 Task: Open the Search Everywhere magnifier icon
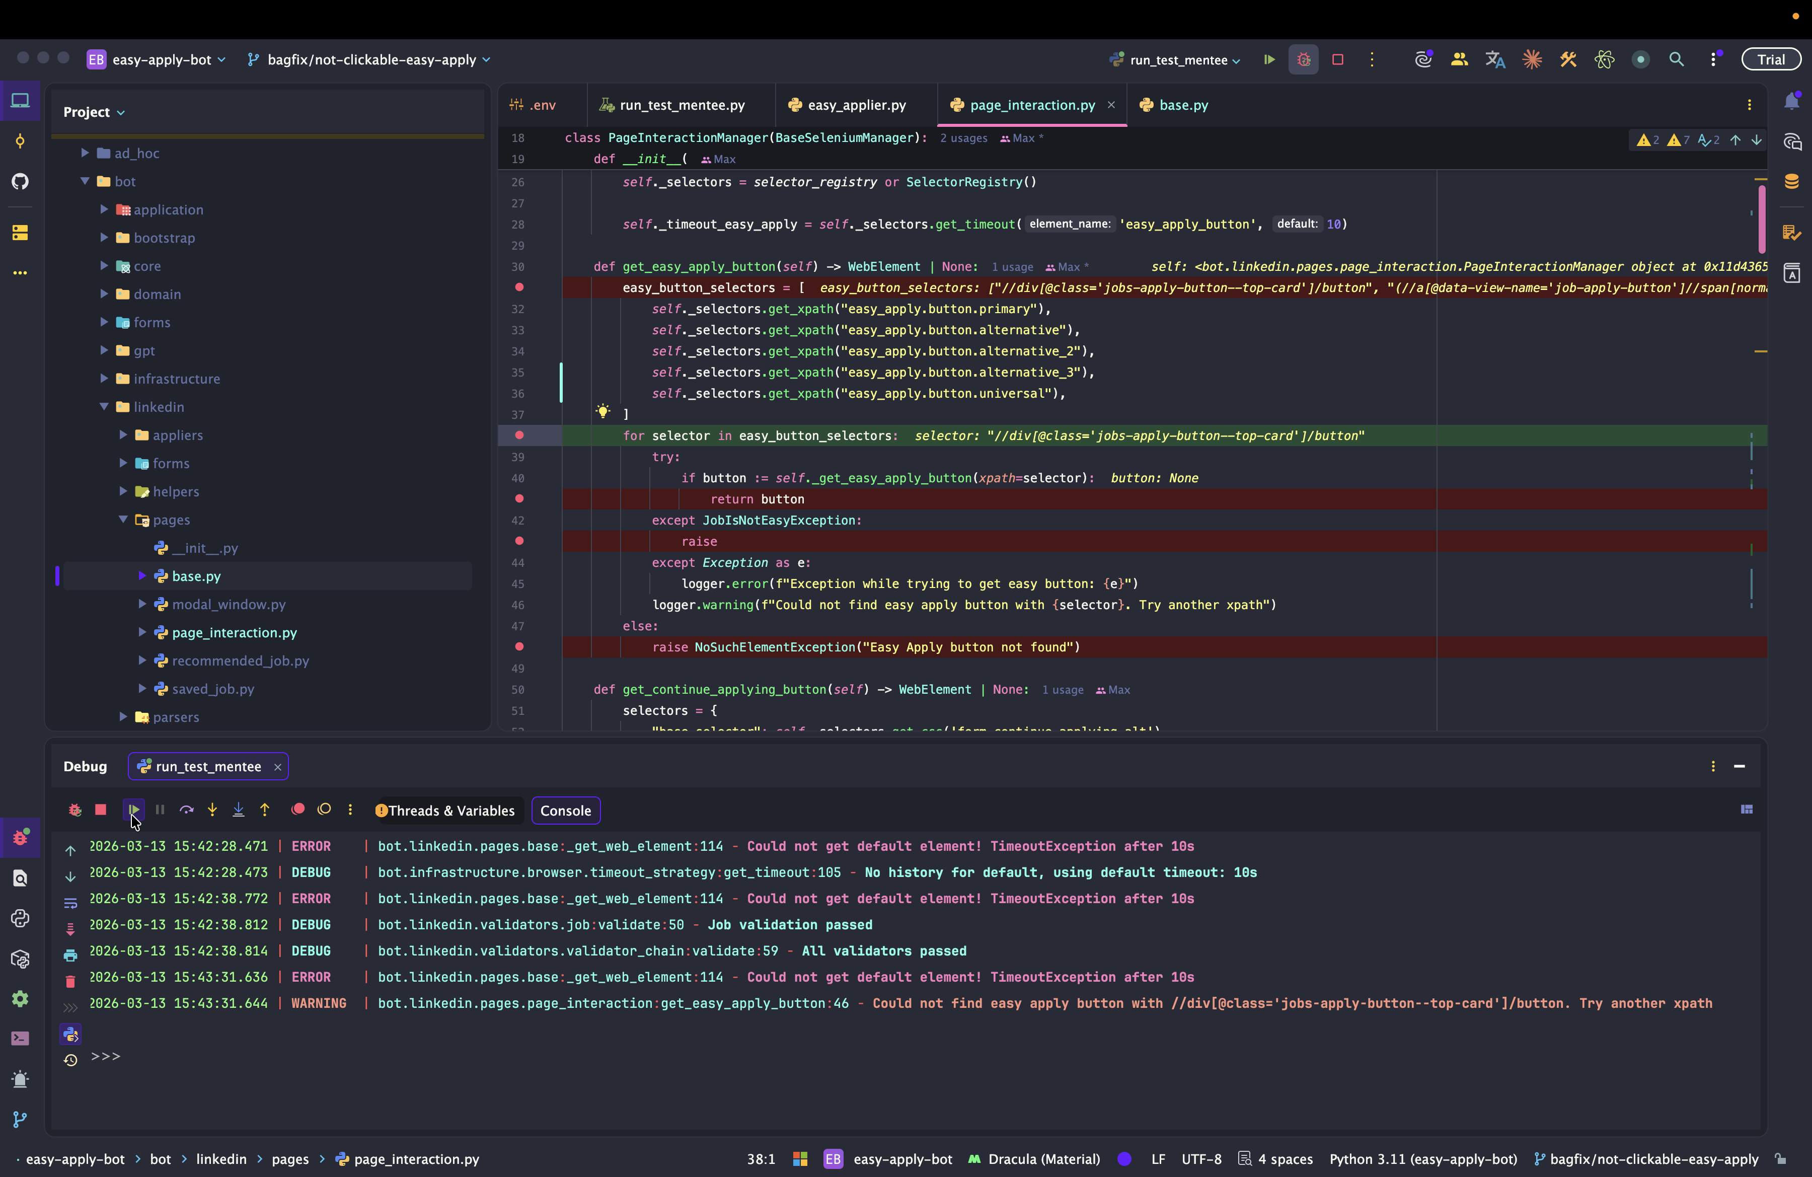[x=1677, y=59]
